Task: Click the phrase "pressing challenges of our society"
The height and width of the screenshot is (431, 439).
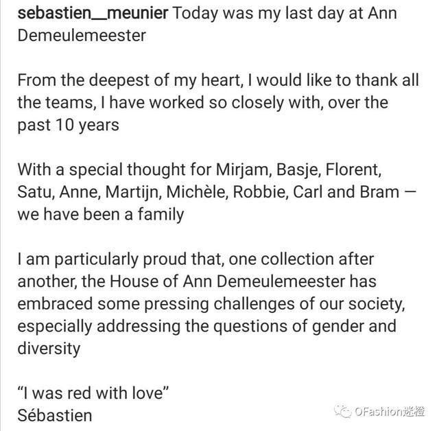Action: (x=273, y=305)
